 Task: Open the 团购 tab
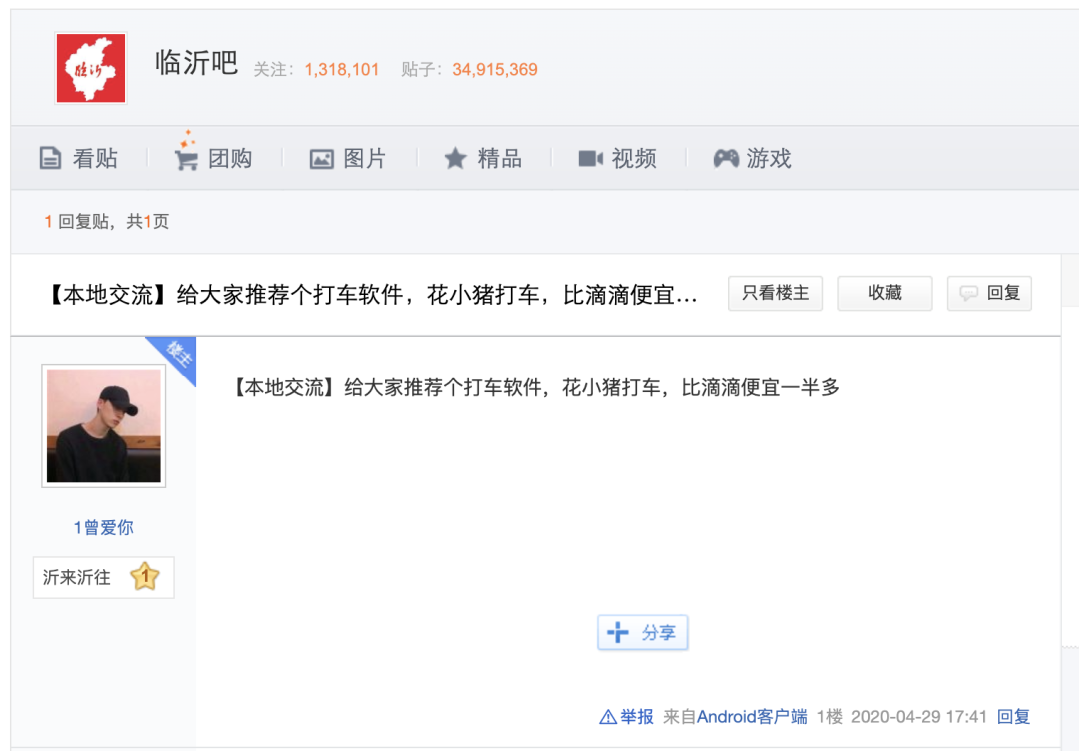click(214, 157)
